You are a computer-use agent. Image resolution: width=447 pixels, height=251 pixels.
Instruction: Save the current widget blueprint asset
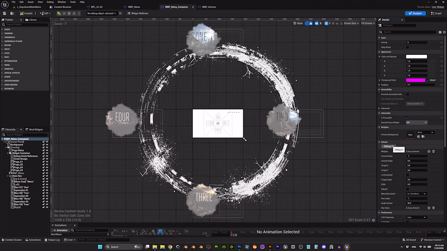[4, 13]
